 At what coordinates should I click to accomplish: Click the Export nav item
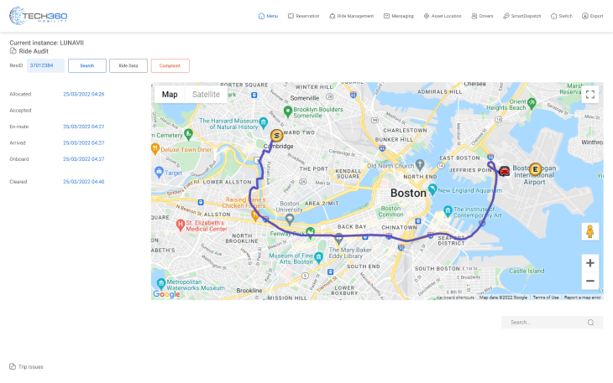[592, 16]
